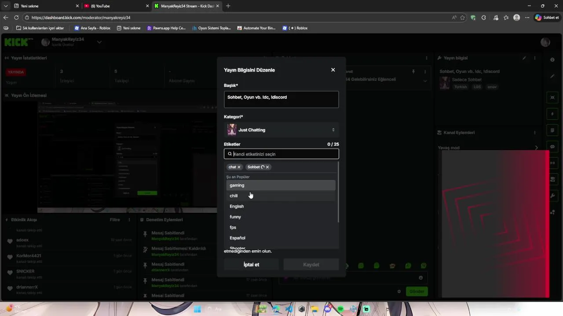This screenshot has height=316, width=563.
Task: Open Discord from the taskbar
Action: pos(327,309)
